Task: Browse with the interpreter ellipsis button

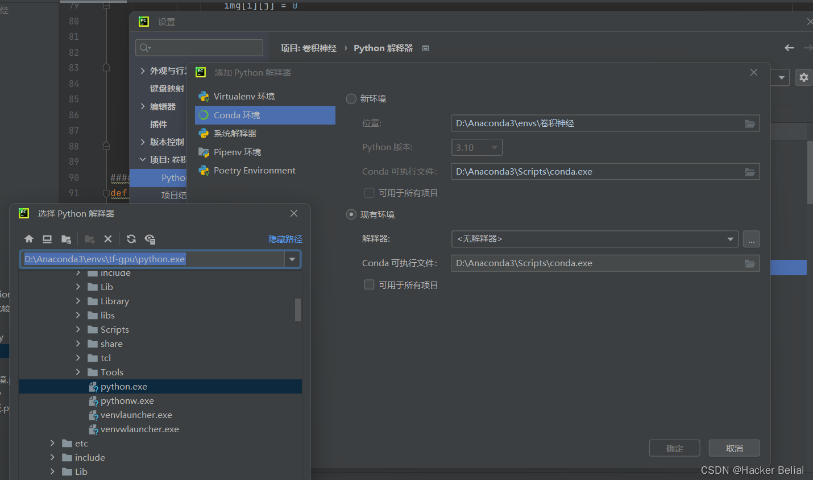Action: (x=751, y=239)
